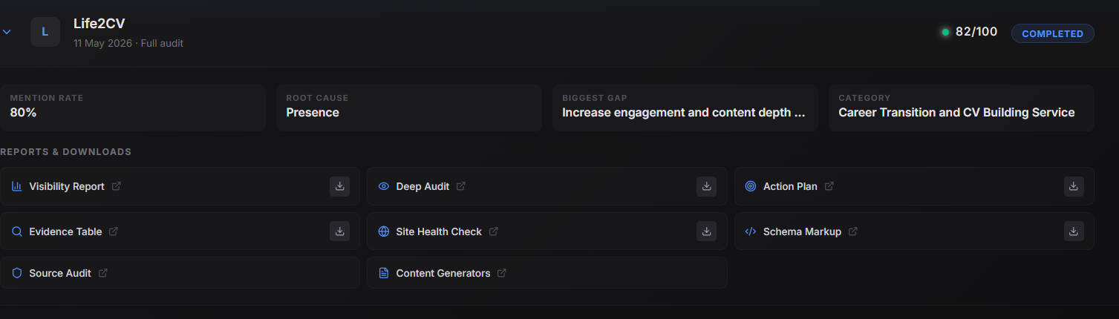Click Deep Audit external link icon
Screen dimensions: 1119x319
461,186
